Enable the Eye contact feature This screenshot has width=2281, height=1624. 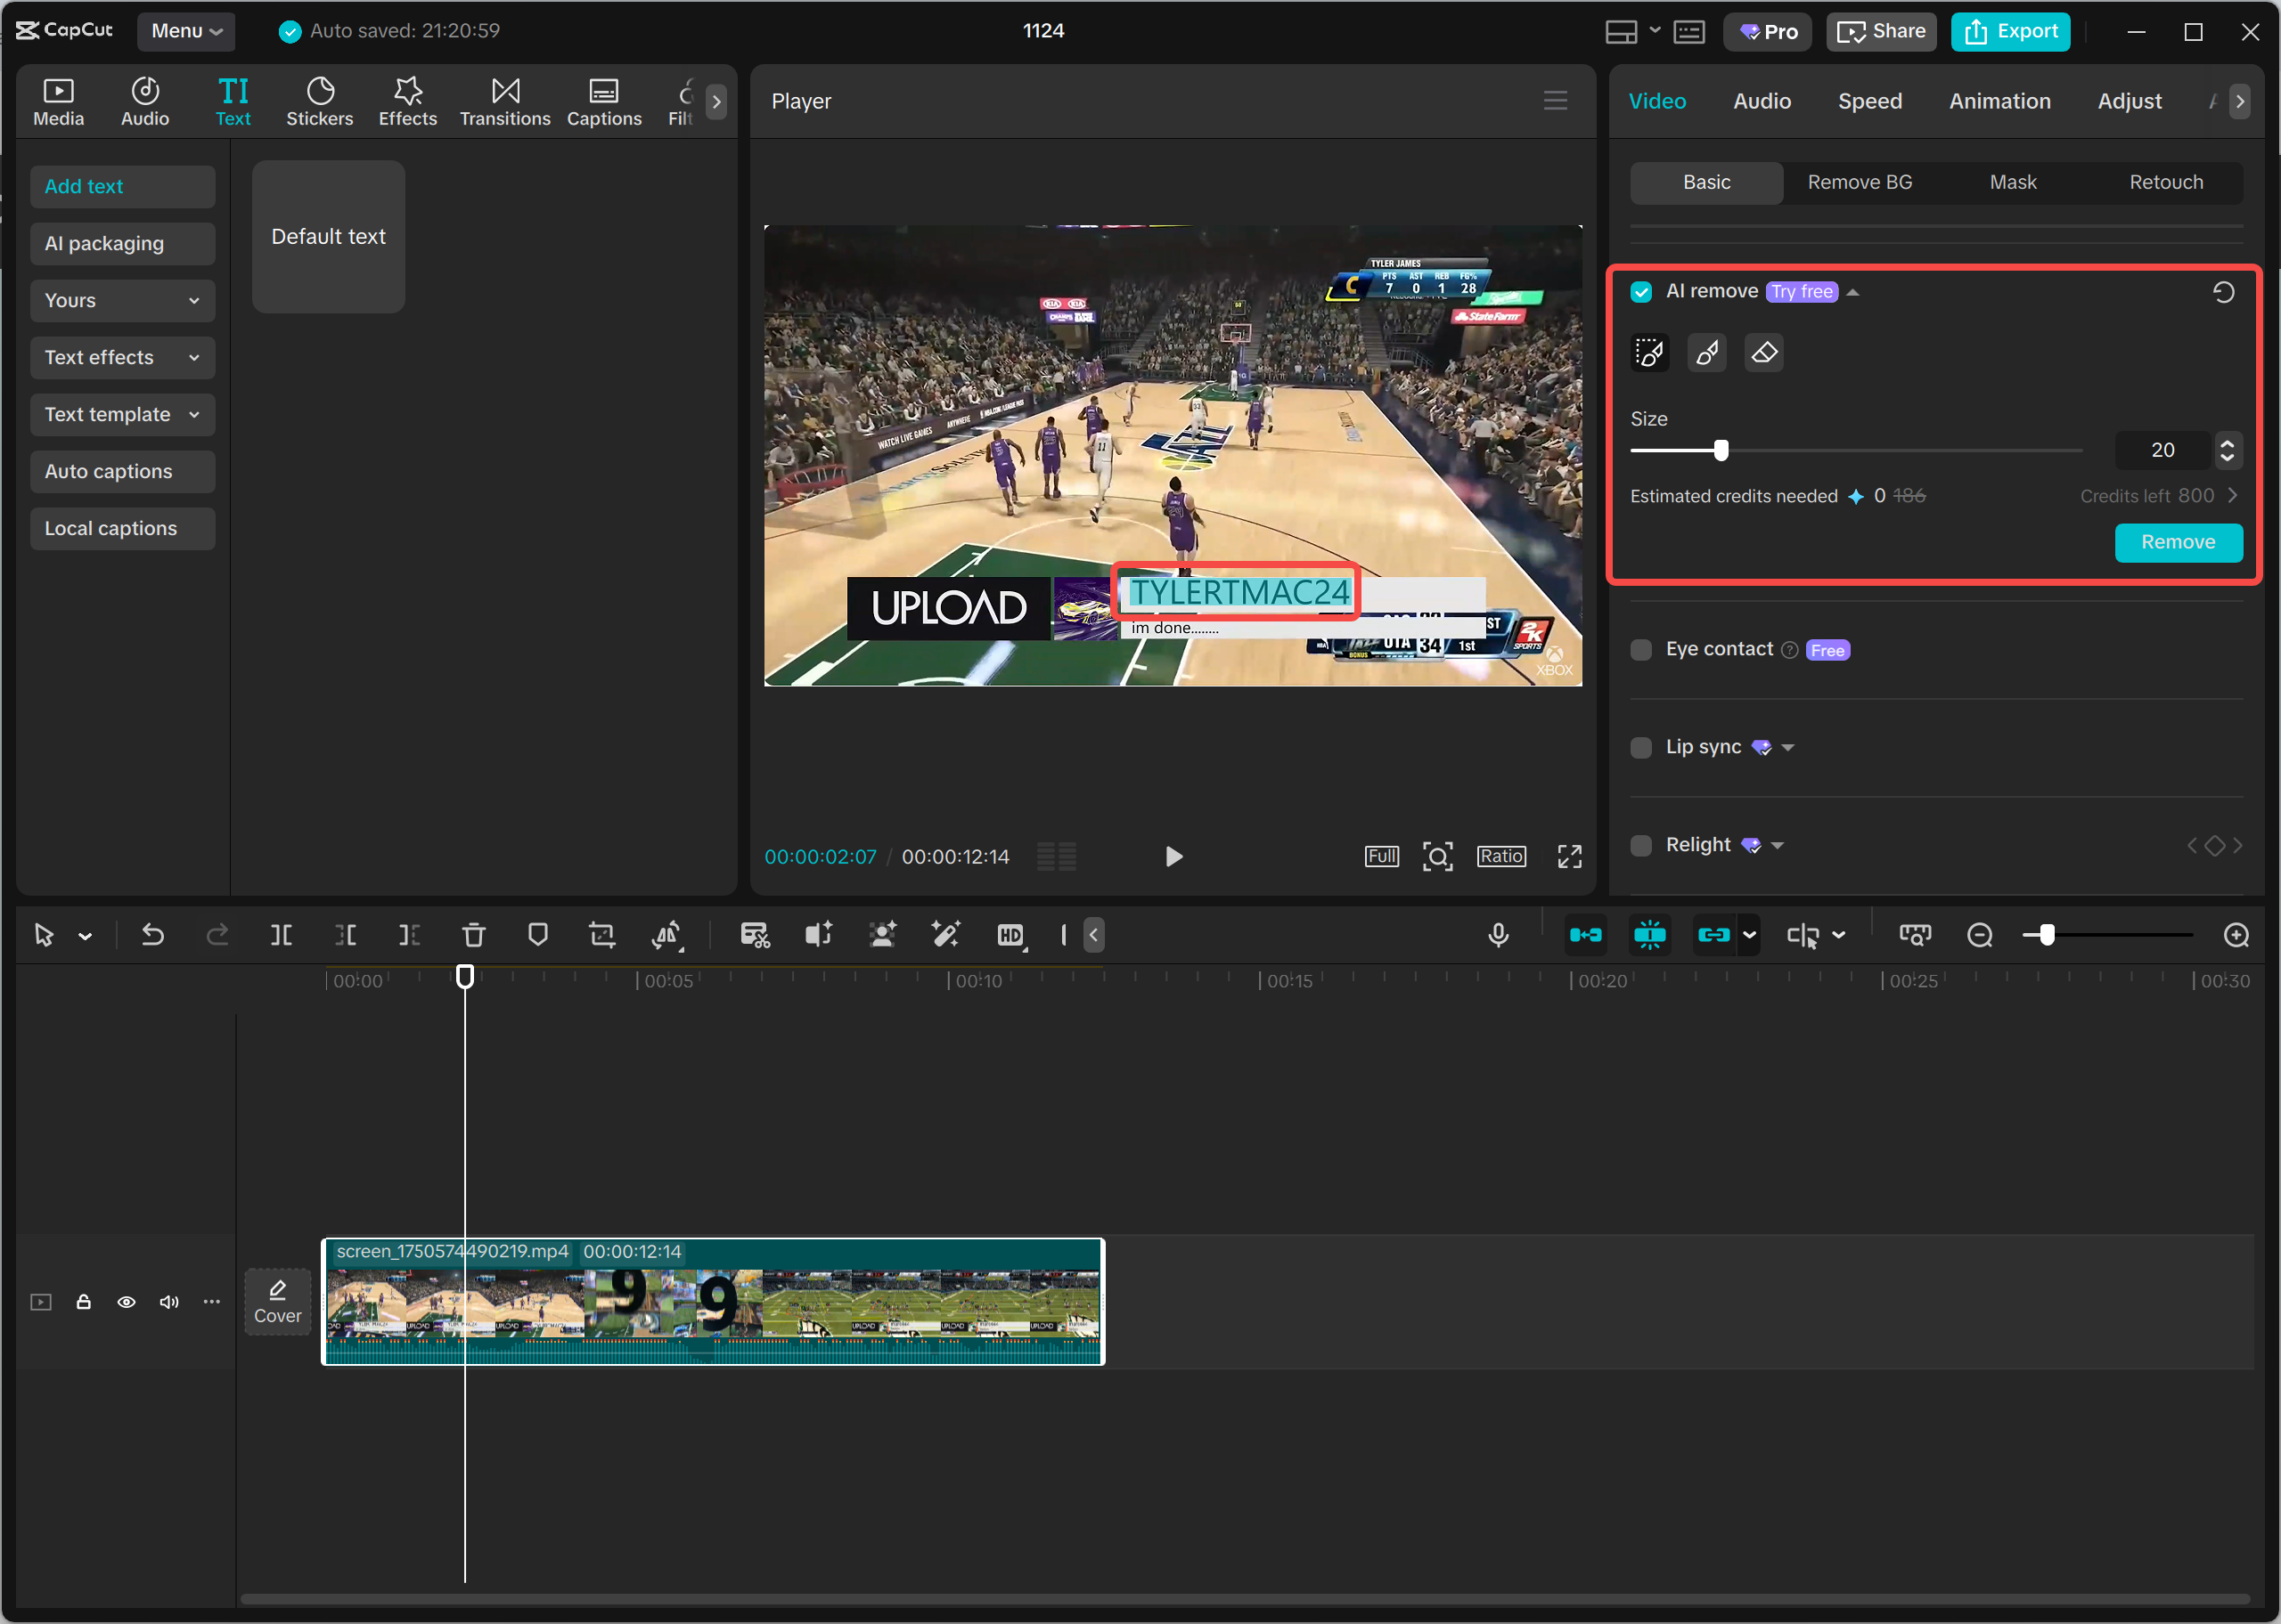pyautogui.click(x=1640, y=649)
